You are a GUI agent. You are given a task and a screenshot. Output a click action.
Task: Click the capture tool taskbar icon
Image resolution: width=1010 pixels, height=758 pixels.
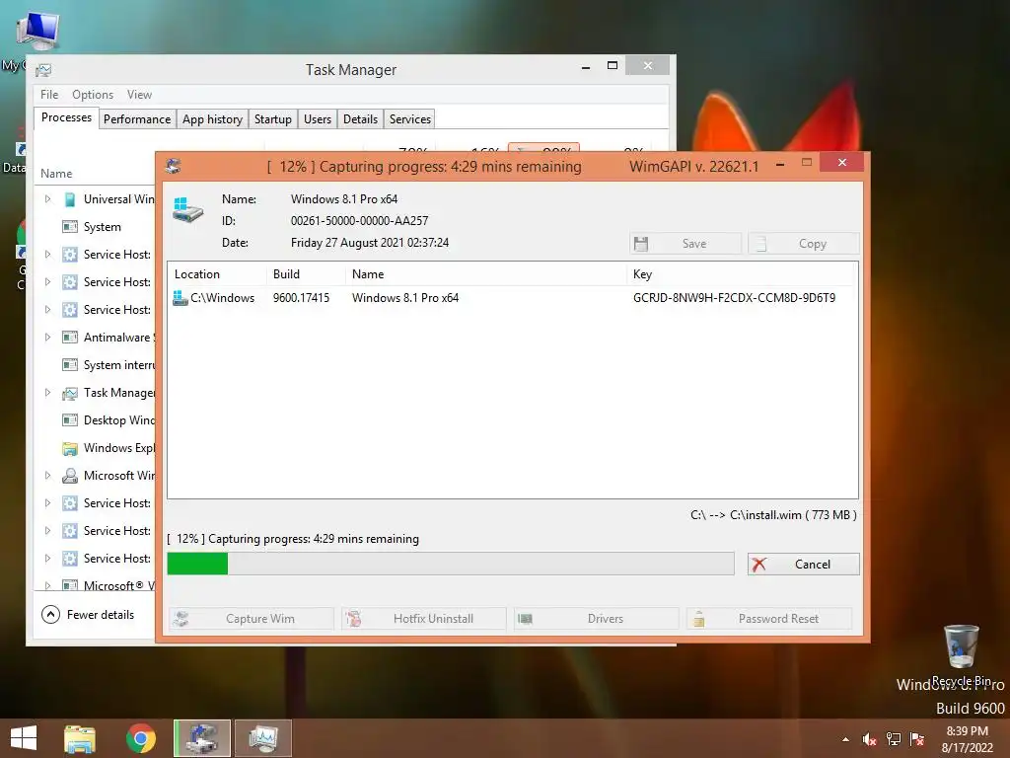point(202,738)
